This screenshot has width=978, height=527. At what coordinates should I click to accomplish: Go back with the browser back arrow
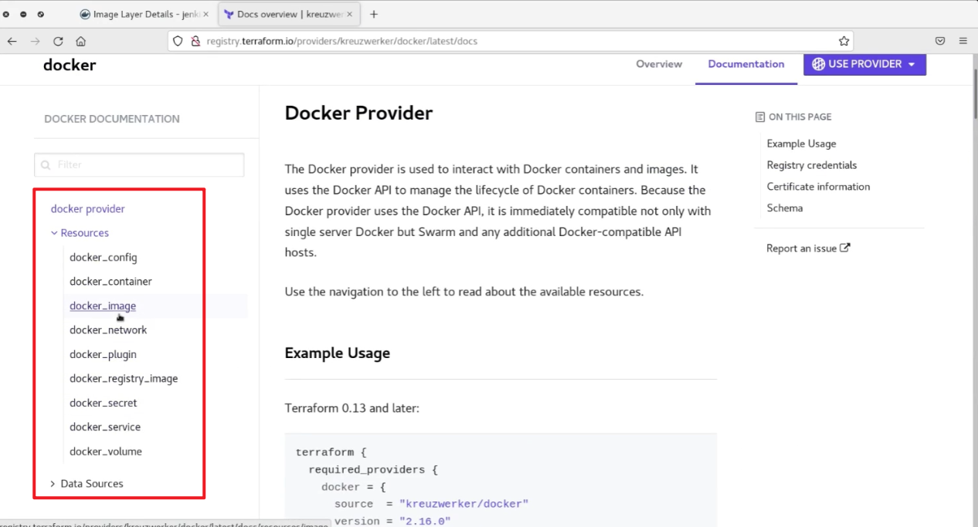pos(12,41)
